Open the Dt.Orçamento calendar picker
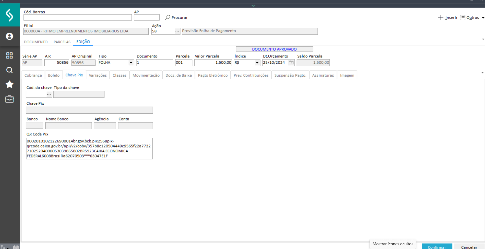485x249 pixels. pos(291,62)
